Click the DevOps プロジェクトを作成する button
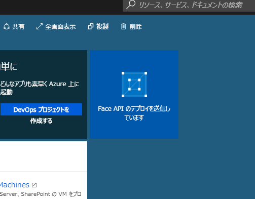This screenshot has height=199, width=255. pos(41,110)
